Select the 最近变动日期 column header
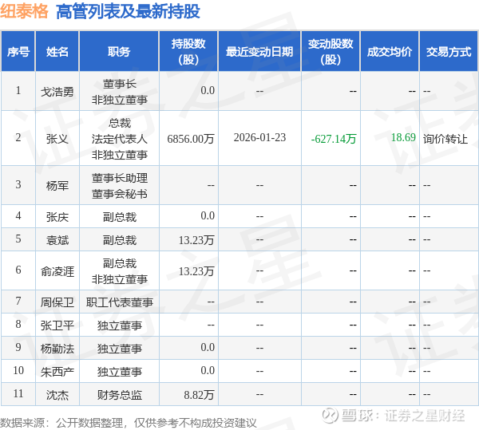The width and height of the screenshot is (479, 430). tap(259, 51)
